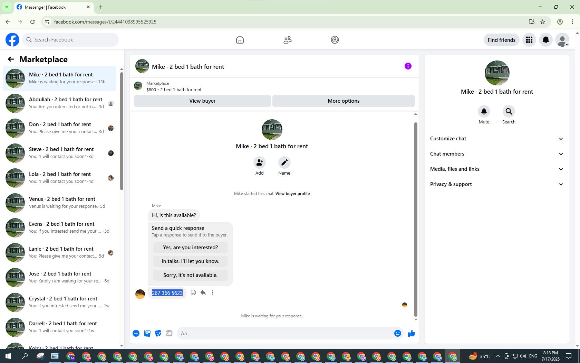Click the View buyer button
This screenshot has height=363, width=580.
(202, 101)
